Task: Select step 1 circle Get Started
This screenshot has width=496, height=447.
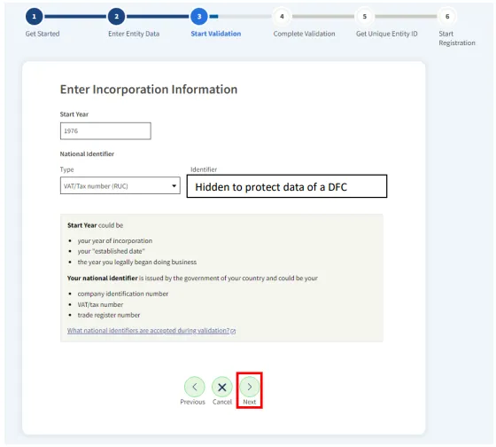Action: pos(35,17)
